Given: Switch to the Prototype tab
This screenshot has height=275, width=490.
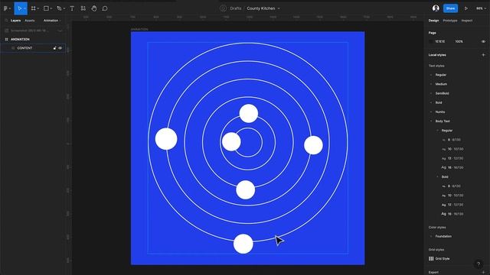Looking at the screenshot, I should [x=450, y=21].
